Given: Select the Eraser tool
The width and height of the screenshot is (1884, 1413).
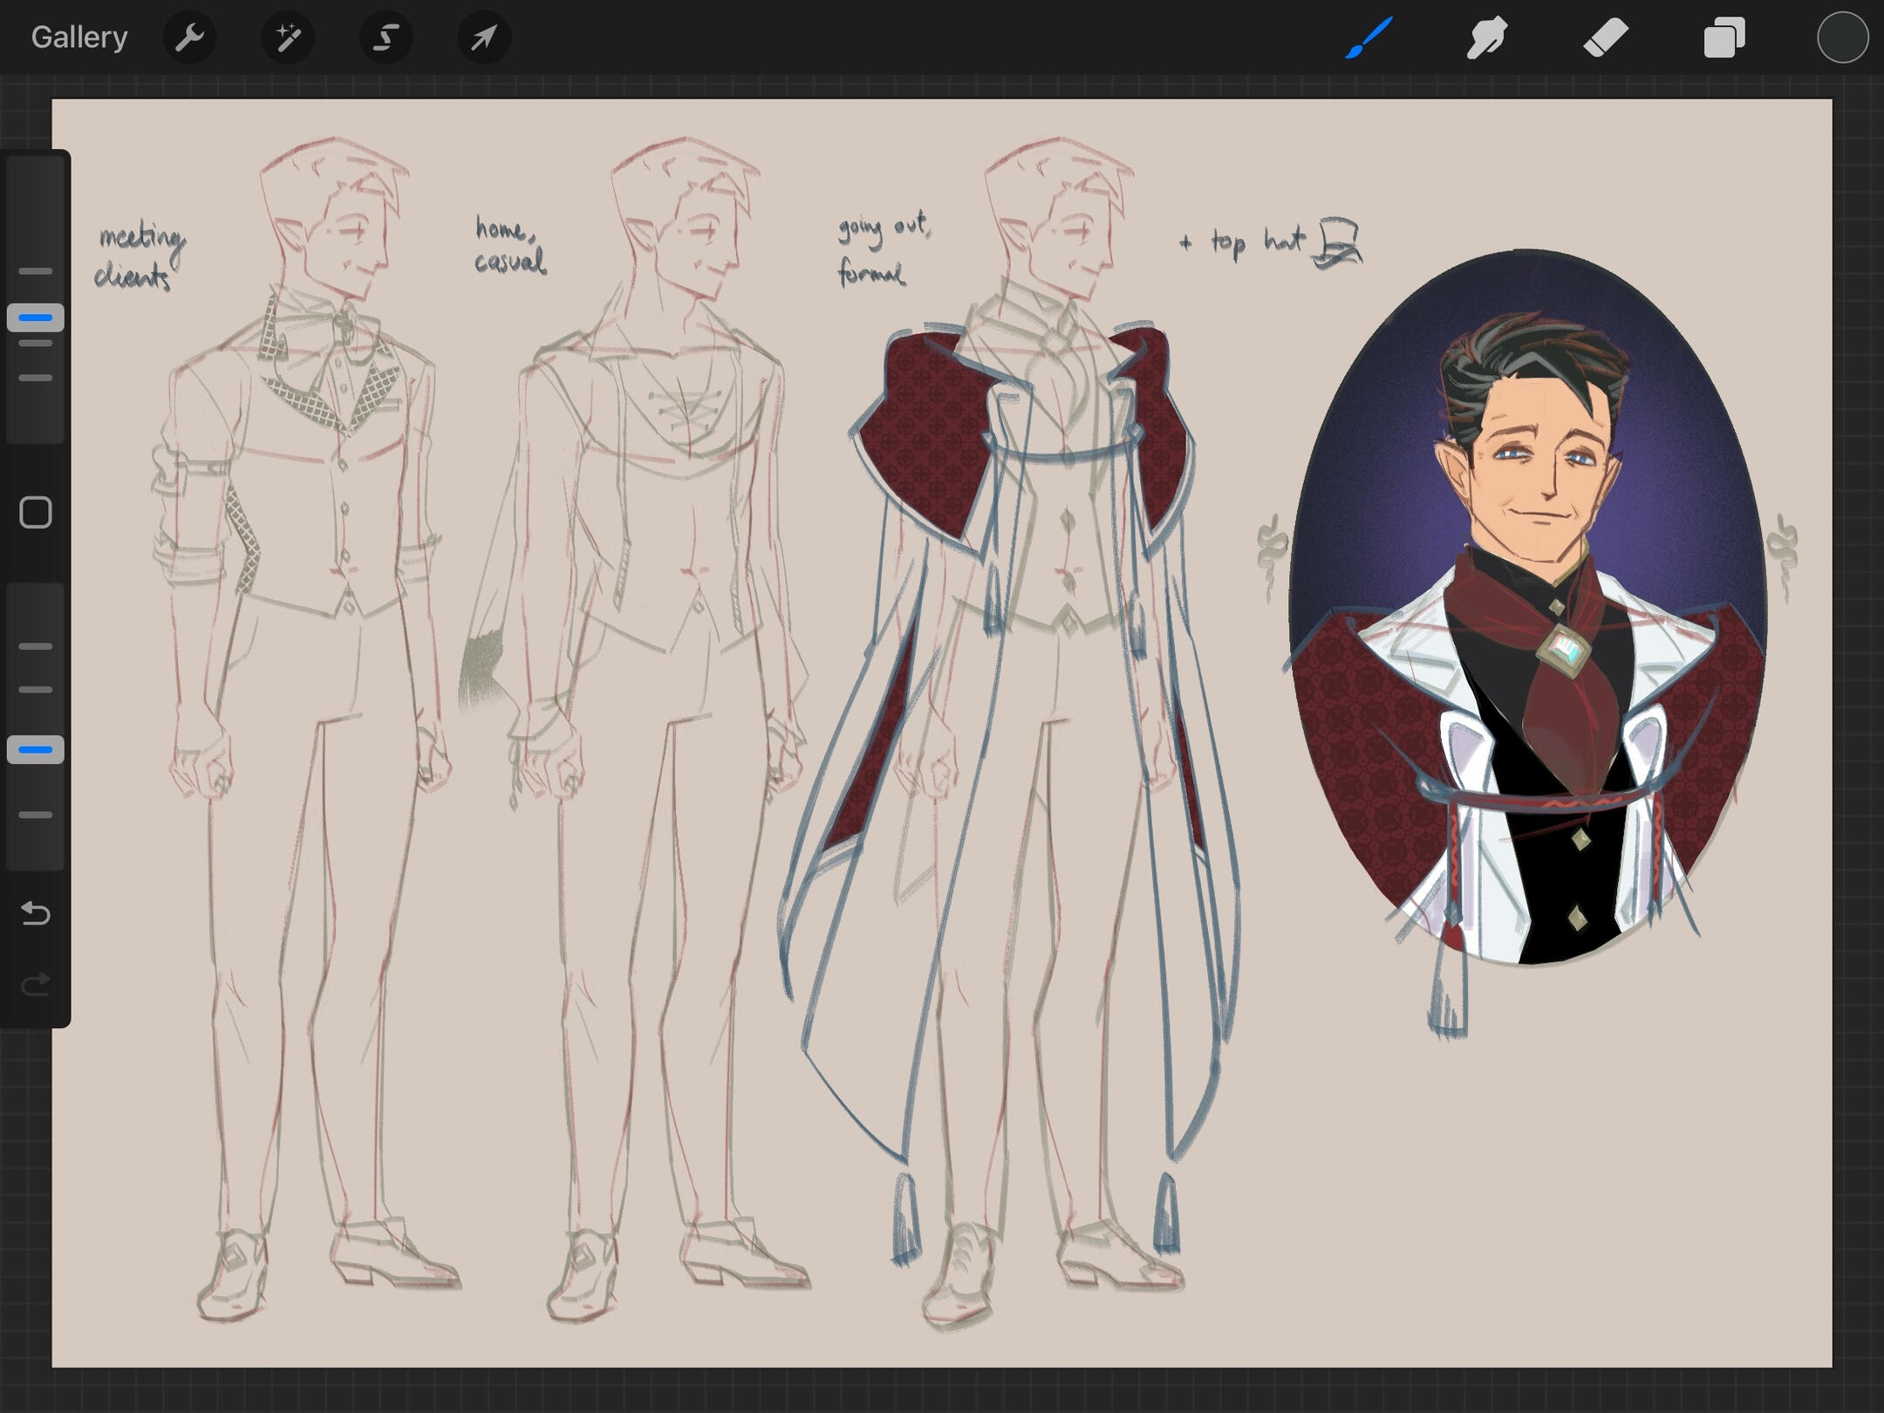Looking at the screenshot, I should (x=1606, y=38).
